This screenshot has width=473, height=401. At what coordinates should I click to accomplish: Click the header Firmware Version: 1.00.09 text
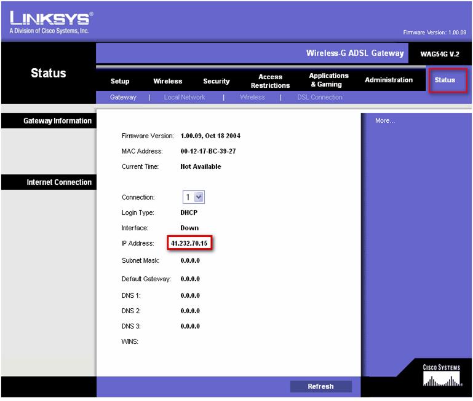[x=434, y=32]
